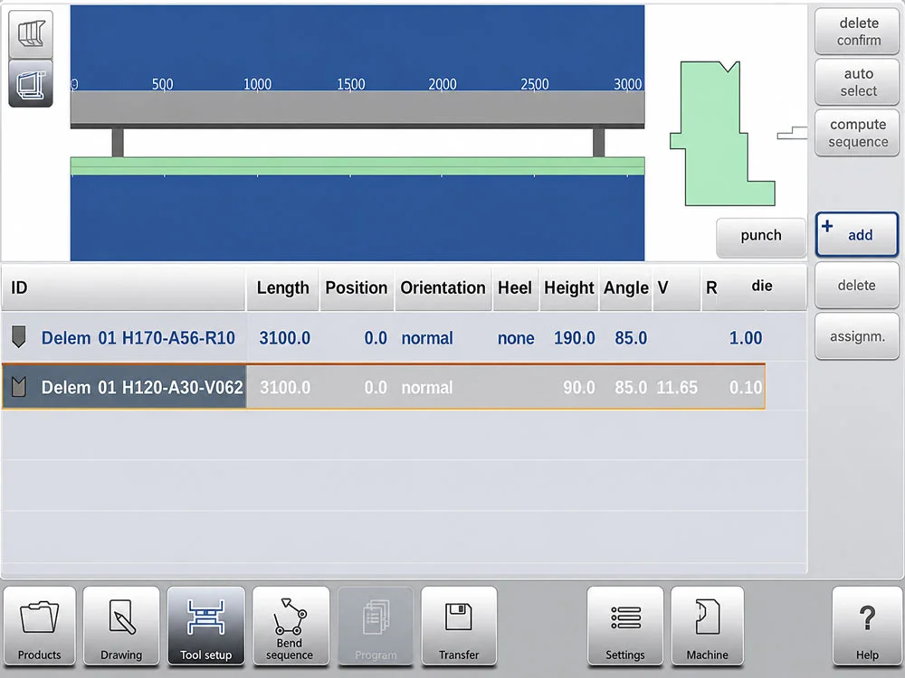This screenshot has height=678, width=905.
Task: Go to the Drawing screen
Action: [121, 626]
